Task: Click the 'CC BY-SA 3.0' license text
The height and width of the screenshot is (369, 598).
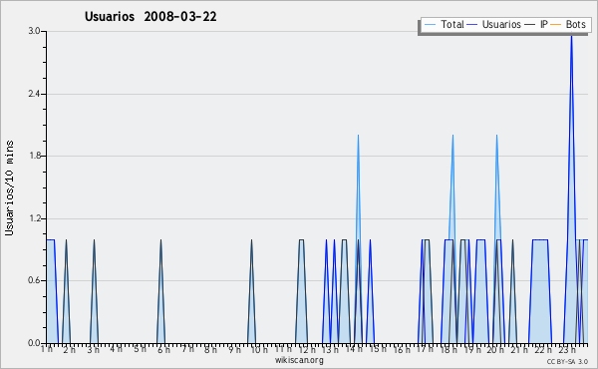Action: click(x=567, y=362)
